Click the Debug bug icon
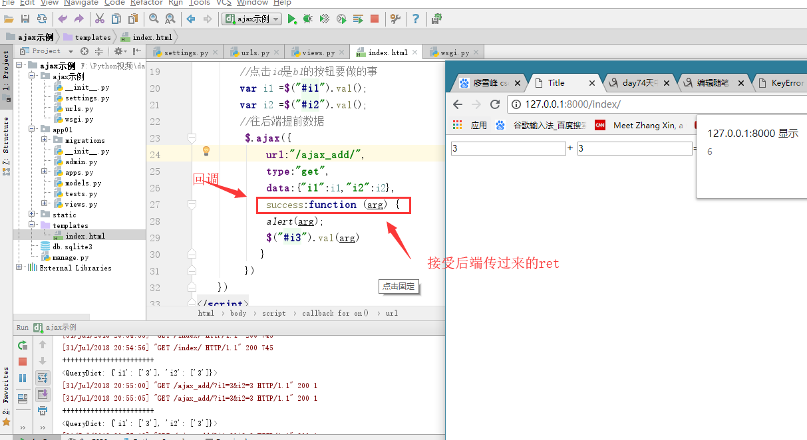 [x=308, y=19]
